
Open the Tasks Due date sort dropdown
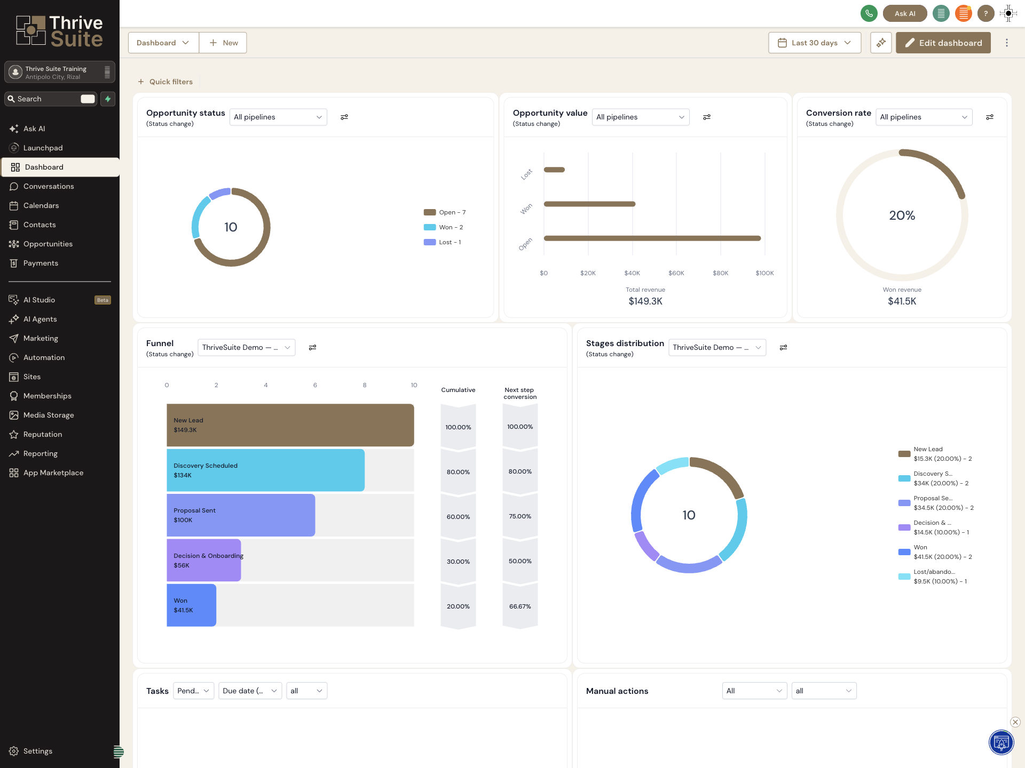pyautogui.click(x=250, y=691)
